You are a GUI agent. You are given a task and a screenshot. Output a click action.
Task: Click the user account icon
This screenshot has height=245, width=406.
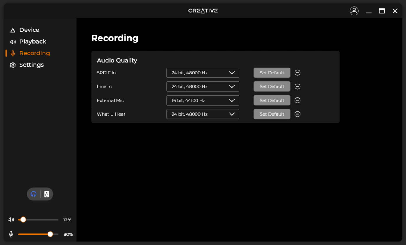coord(354,11)
